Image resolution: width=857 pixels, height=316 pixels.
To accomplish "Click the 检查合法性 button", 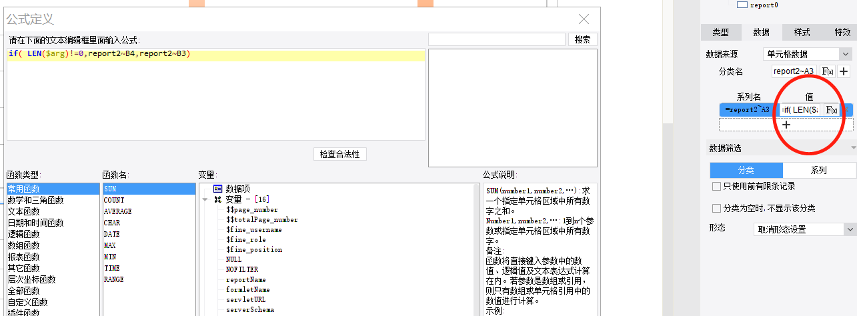I will pyautogui.click(x=339, y=154).
